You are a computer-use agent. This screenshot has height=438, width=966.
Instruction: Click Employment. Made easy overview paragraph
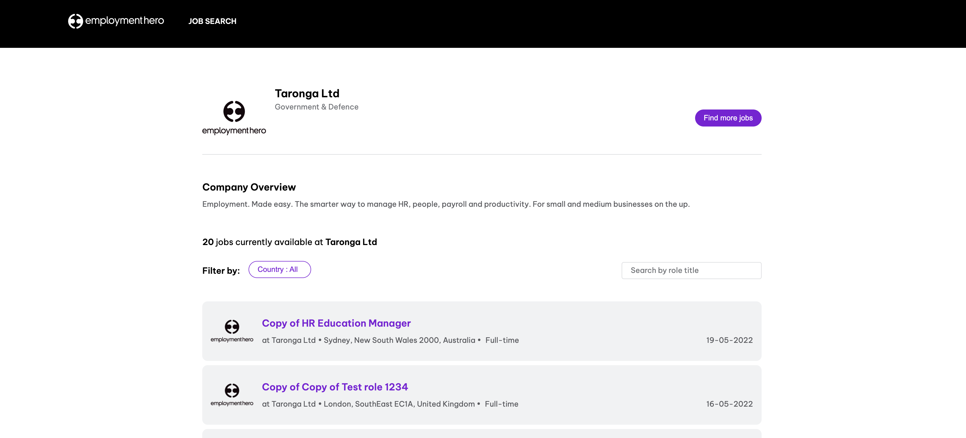[x=446, y=204]
